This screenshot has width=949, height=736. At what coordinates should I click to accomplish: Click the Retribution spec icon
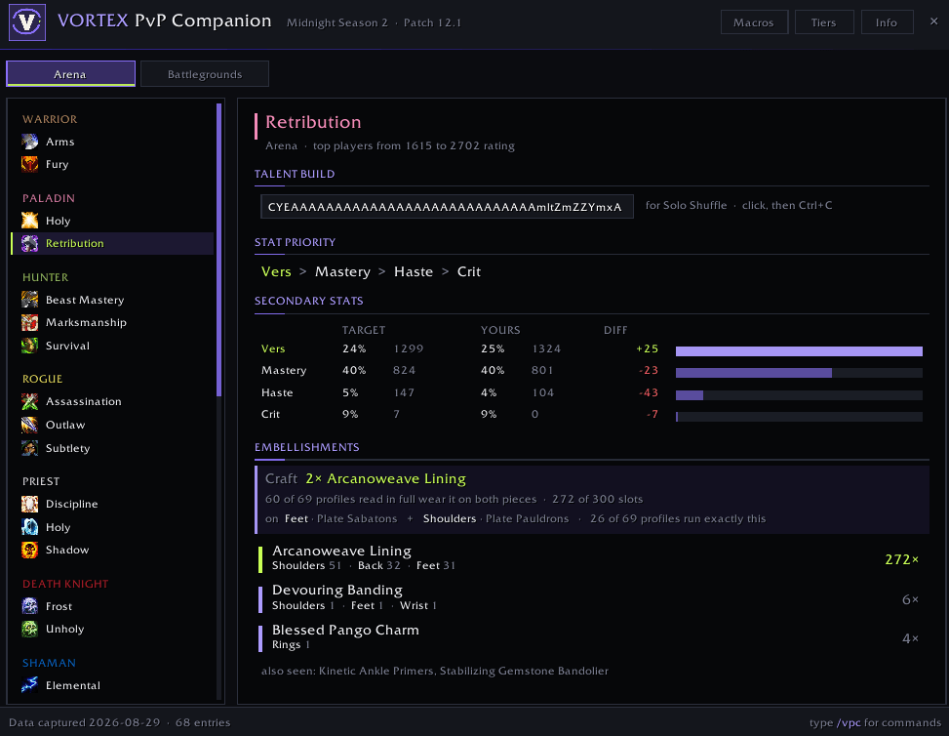29,243
